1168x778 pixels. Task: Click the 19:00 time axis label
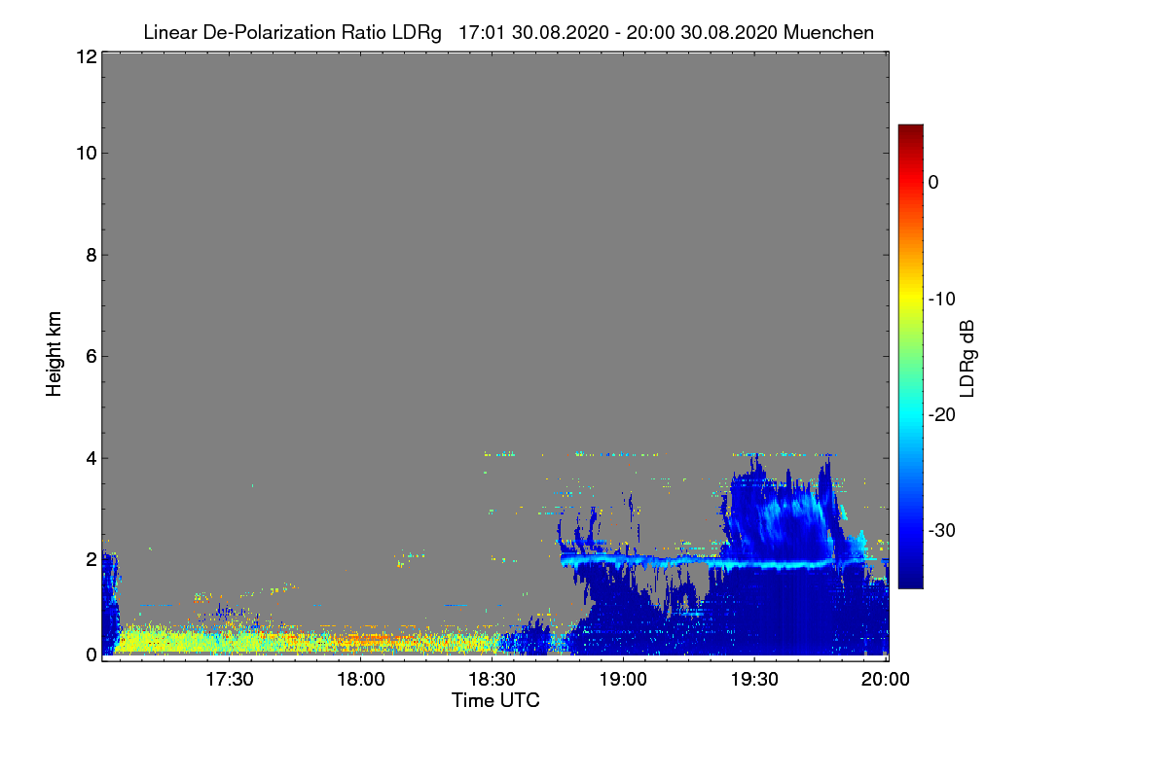(624, 679)
